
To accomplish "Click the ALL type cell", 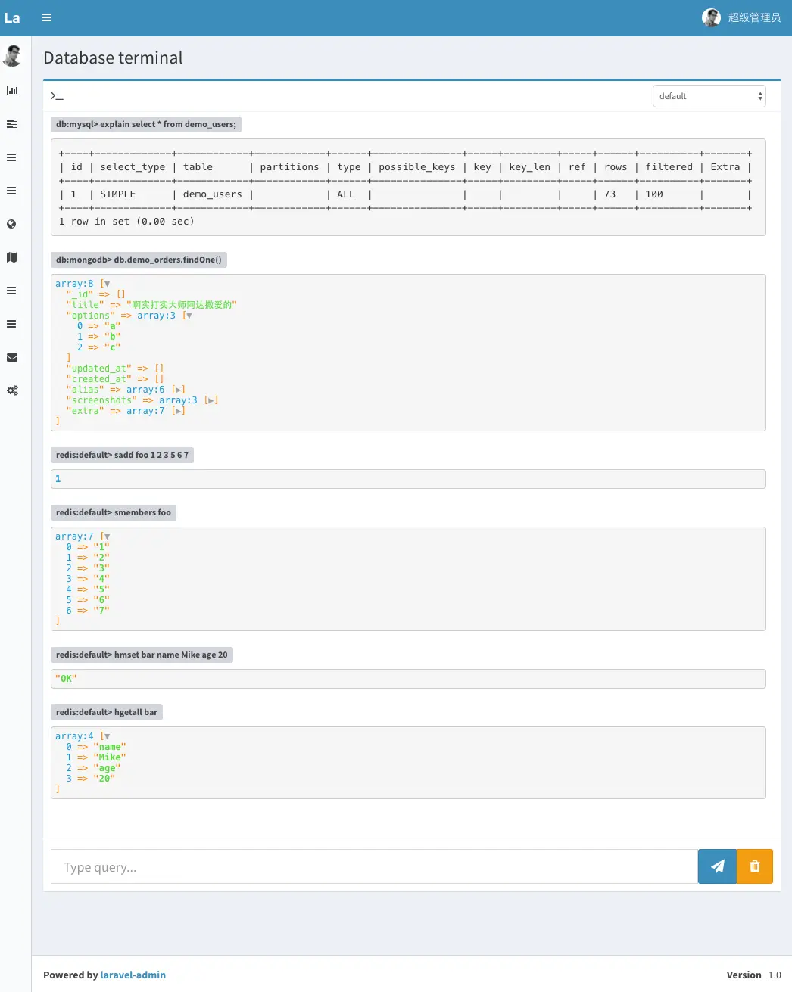I will click(346, 194).
